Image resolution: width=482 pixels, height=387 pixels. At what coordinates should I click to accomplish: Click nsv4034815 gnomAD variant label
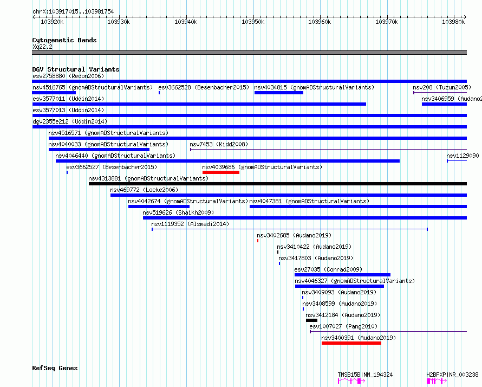click(314, 87)
